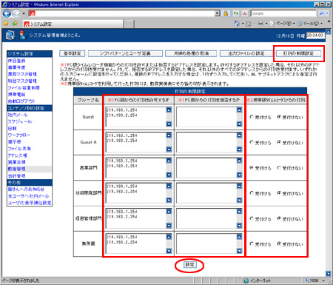333x285 pixels.
Task: Open the address bar history dropdown
Action: pyautogui.click(x=217, y=13)
